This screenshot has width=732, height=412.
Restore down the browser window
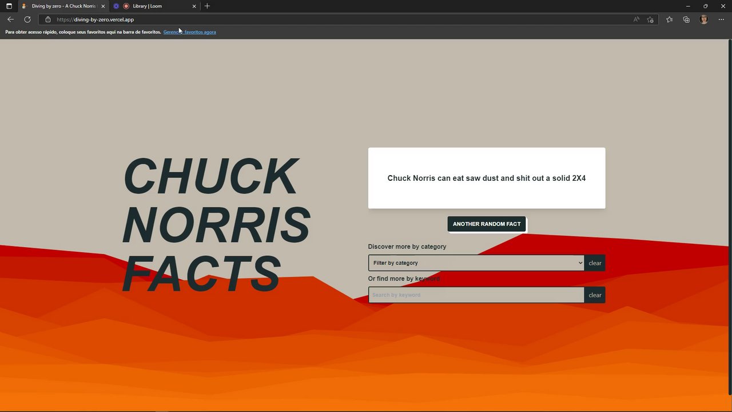tap(706, 6)
